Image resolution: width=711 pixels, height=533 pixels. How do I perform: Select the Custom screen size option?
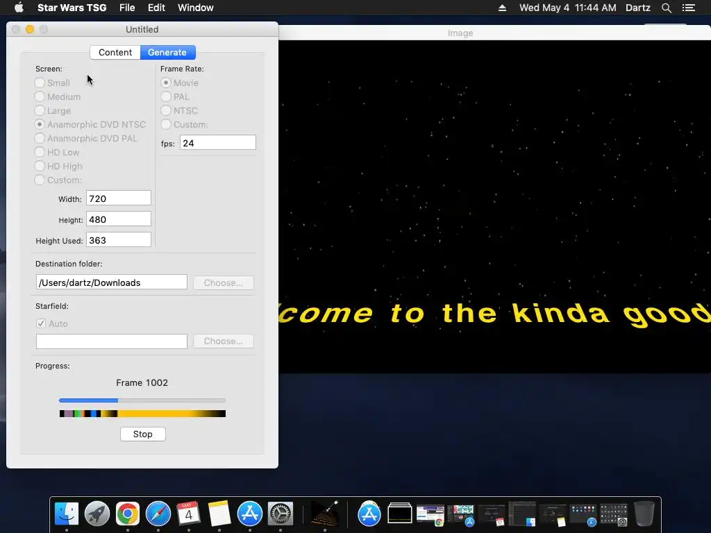40,180
